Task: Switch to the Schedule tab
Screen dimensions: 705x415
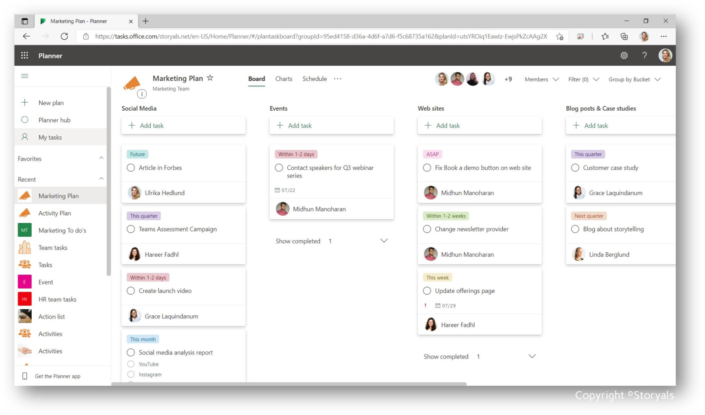Action: pyautogui.click(x=314, y=79)
